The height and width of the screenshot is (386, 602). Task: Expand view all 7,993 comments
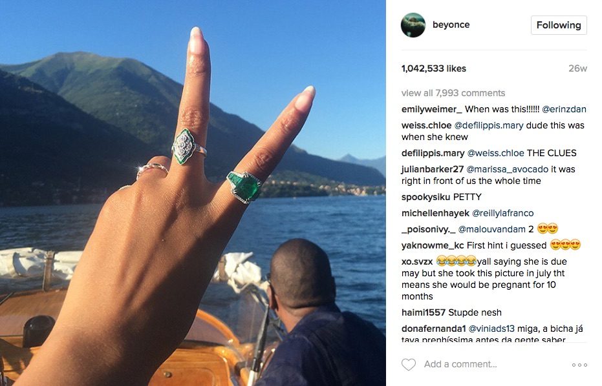point(453,93)
